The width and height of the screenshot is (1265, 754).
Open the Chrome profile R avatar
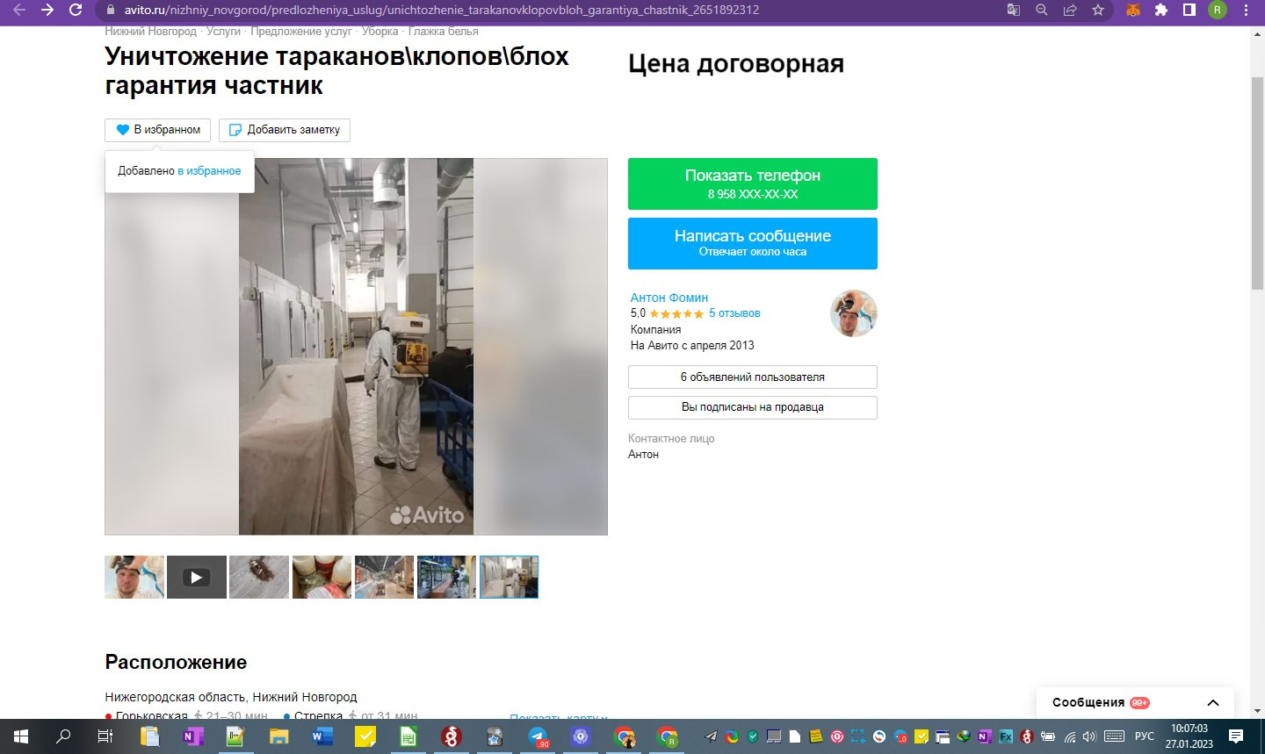pos(1217,10)
